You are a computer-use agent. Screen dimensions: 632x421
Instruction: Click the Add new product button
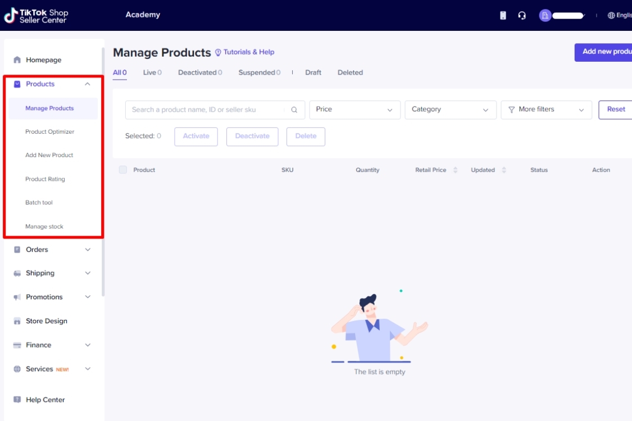[x=603, y=52]
